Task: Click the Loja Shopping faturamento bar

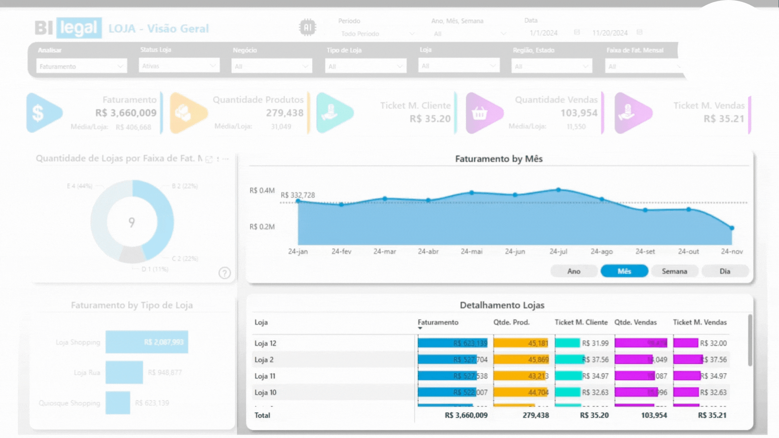Action: point(146,342)
